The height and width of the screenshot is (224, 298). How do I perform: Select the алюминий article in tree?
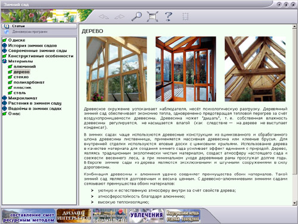click(x=24, y=66)
